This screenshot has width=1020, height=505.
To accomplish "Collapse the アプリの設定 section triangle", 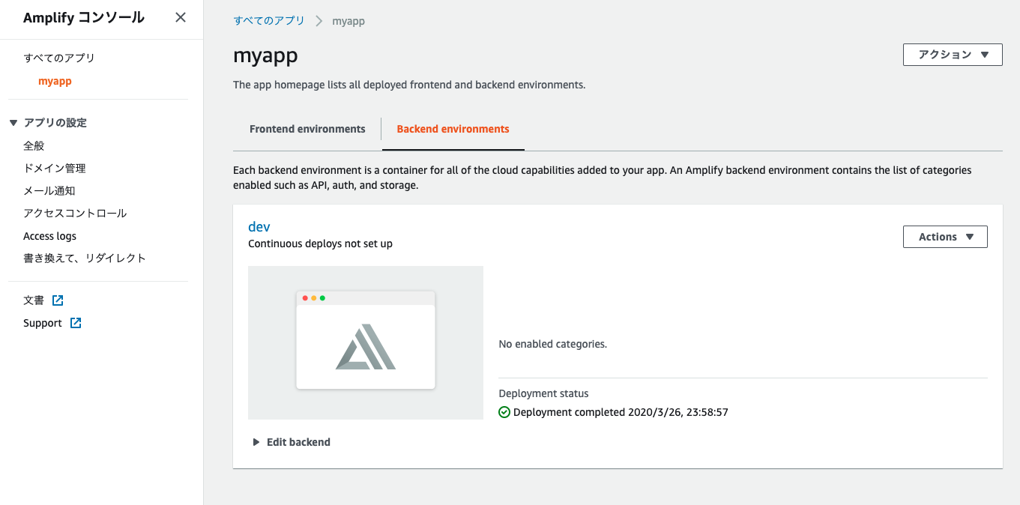I will (x=12, y=122).
